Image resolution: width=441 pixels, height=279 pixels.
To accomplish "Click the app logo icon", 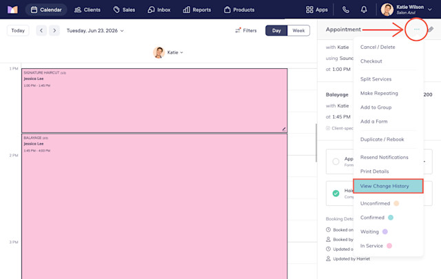I will tap(12, 10).
